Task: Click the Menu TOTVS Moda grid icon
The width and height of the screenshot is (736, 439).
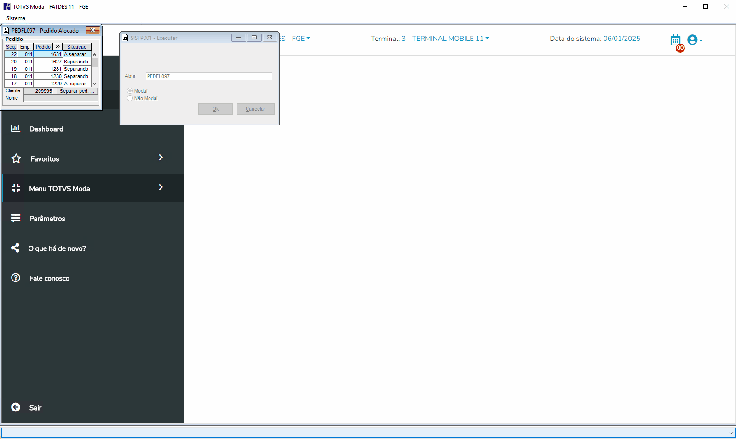Action: click(16, 188)
